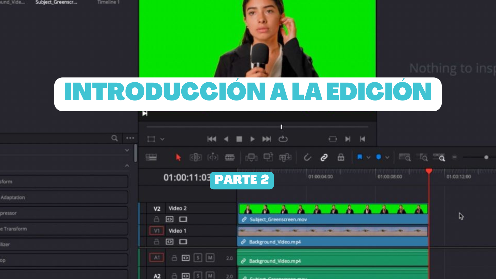
Task: Click the Overwrite Clip icon
Action: (268, 157)
